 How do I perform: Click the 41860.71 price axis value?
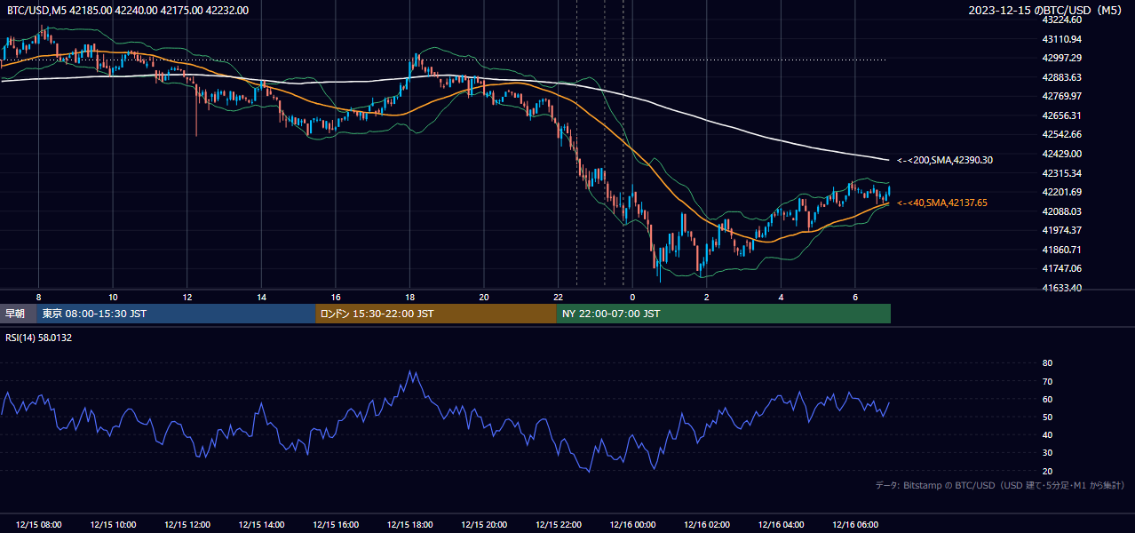click(x=1062, y=250)
